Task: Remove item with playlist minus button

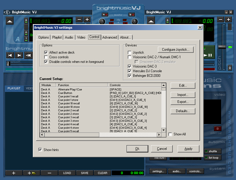Action: pos(49,173)
